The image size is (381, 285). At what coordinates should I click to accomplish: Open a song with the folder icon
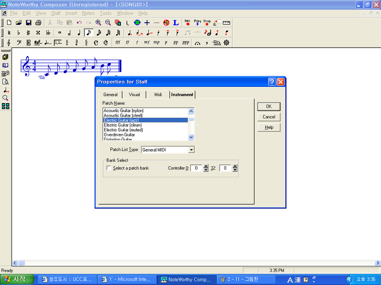(x=19, y=23)
